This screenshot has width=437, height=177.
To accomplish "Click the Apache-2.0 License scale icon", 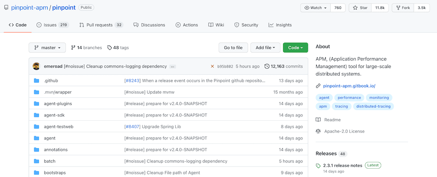I will (x=318, y=131).
